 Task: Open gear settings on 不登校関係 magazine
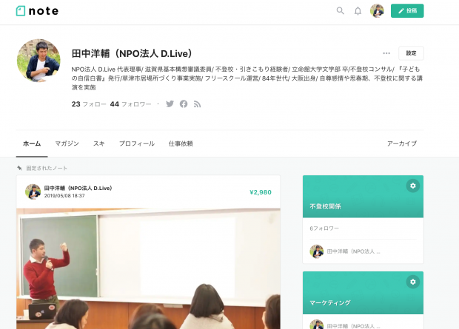coord(413,186)
